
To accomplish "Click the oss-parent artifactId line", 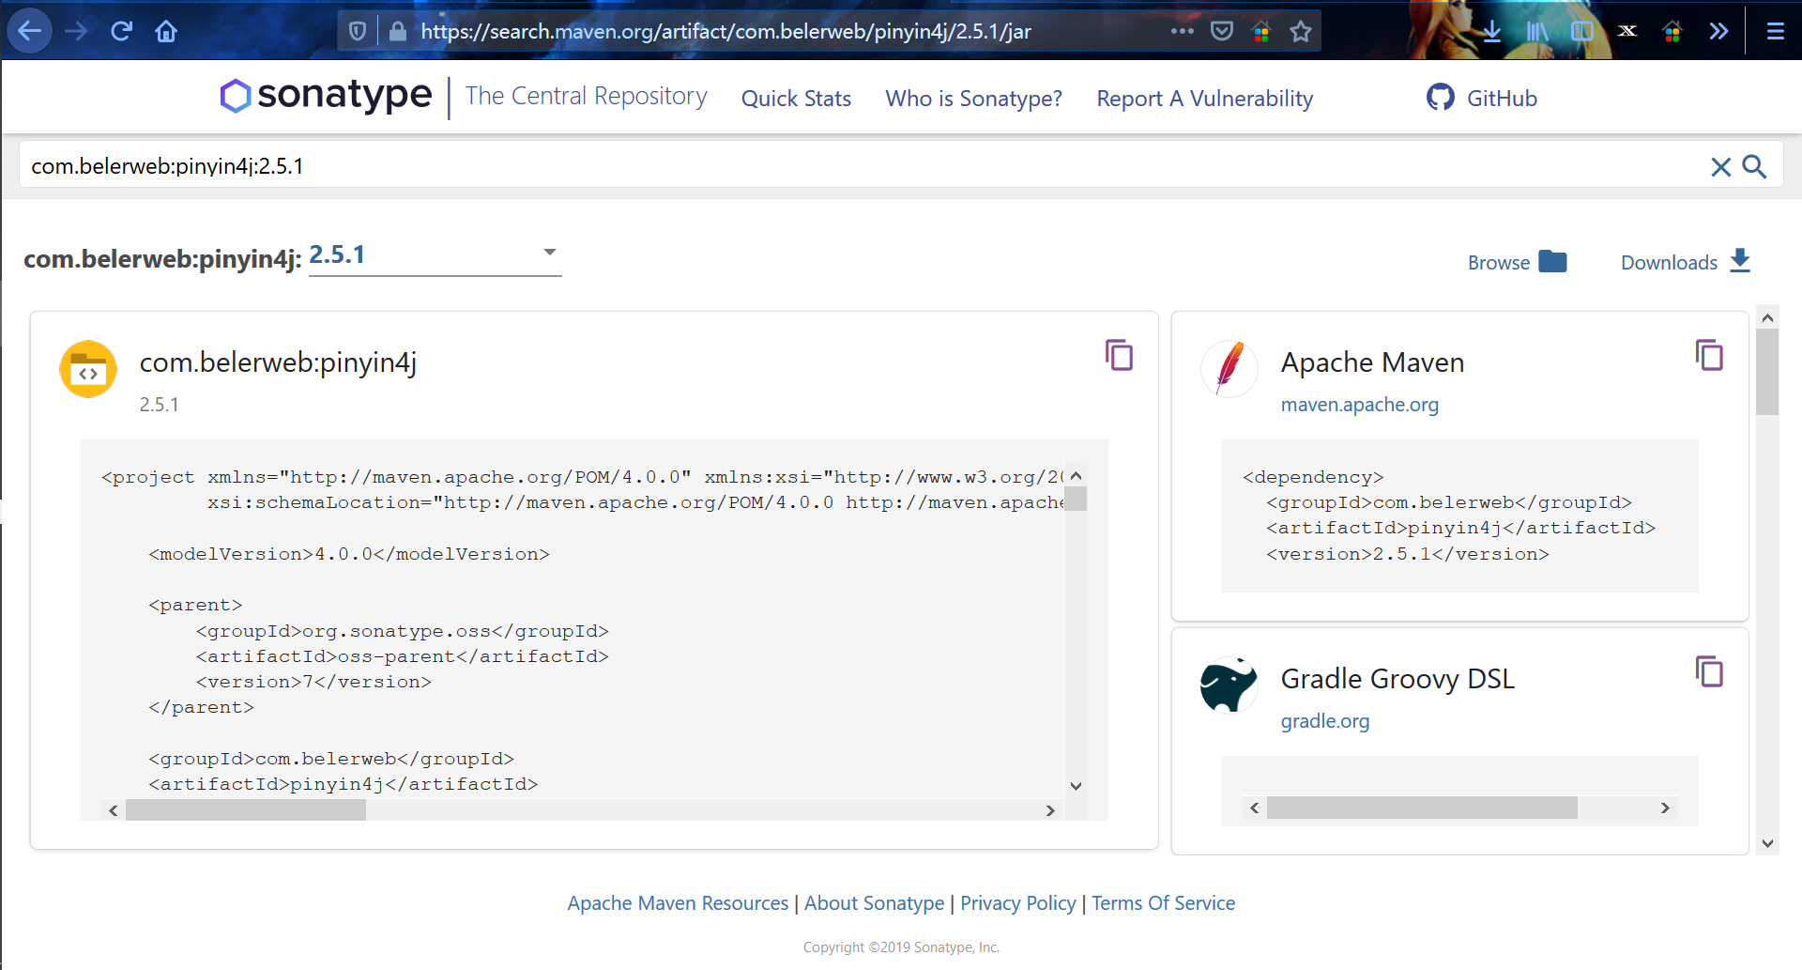I will pyautogui.click(x=402, y=656).
